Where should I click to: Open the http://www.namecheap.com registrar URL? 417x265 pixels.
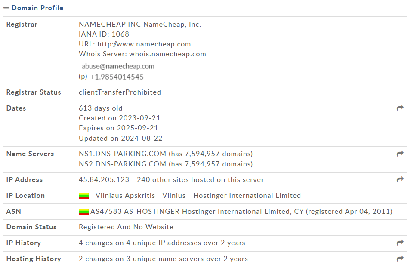144,44
